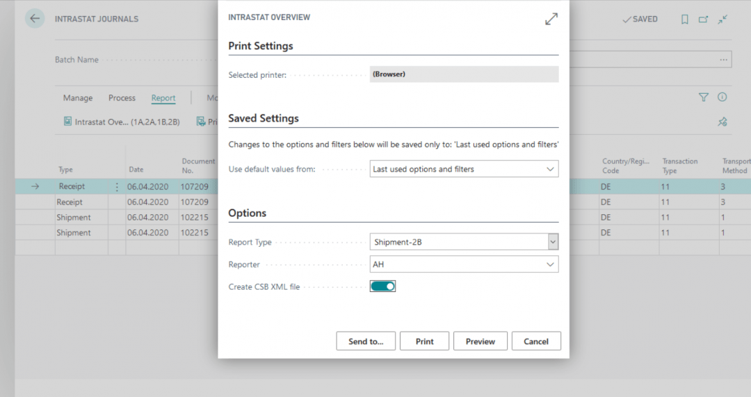The width and height of the screenshot is (751, 397).
Task: Expand the dialog with the resize arrows icon
Action: point(551,19)
